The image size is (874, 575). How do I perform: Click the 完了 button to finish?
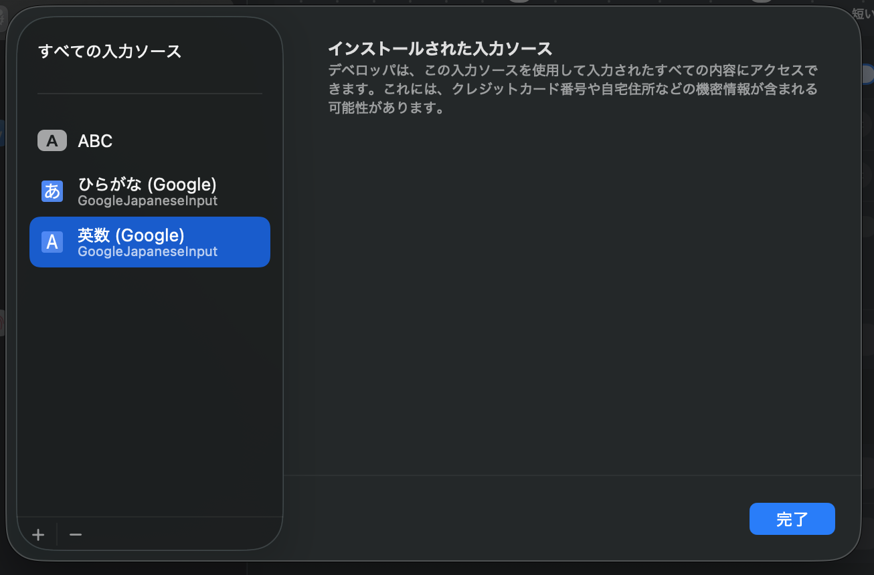[x=792, y=519]
